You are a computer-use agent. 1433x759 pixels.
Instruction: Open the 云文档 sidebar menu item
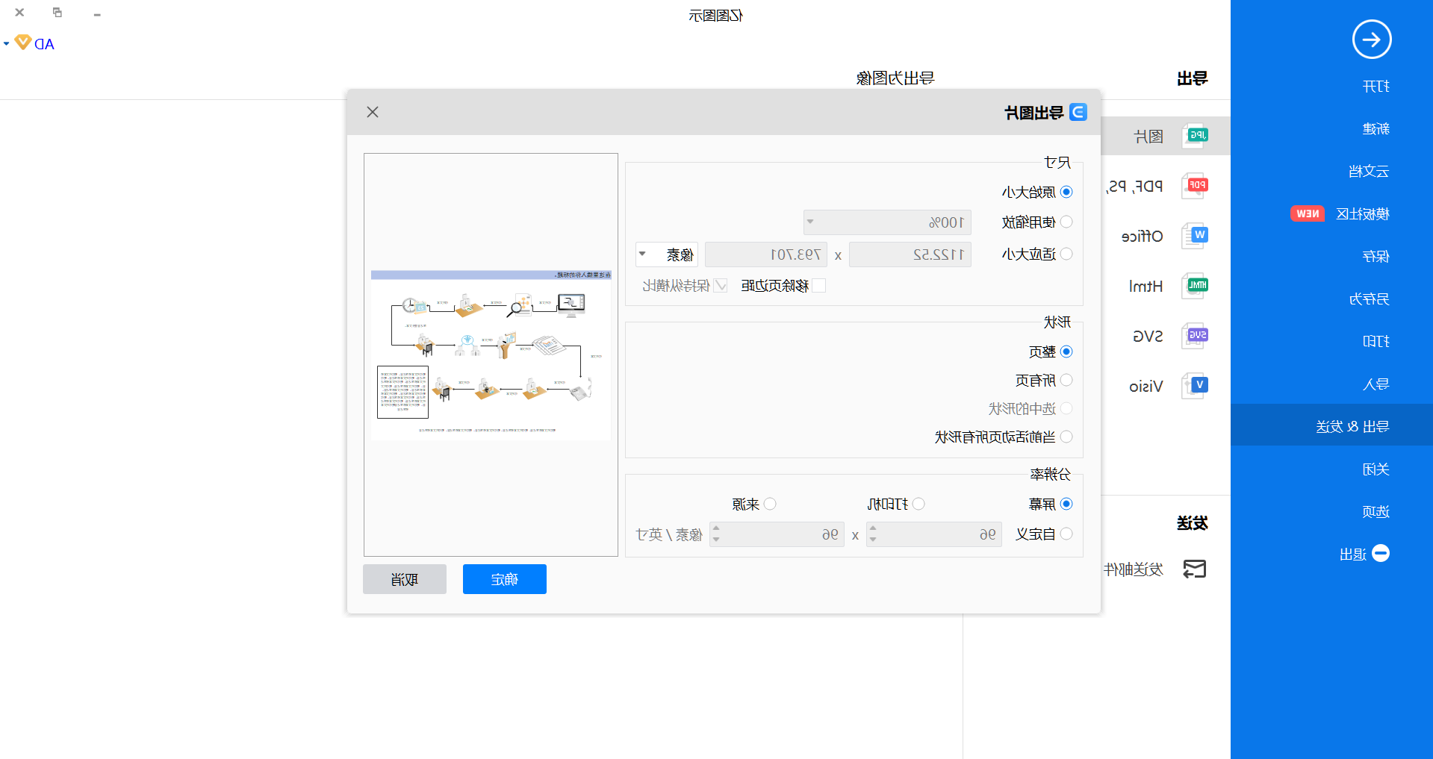tap(1369, 172)
